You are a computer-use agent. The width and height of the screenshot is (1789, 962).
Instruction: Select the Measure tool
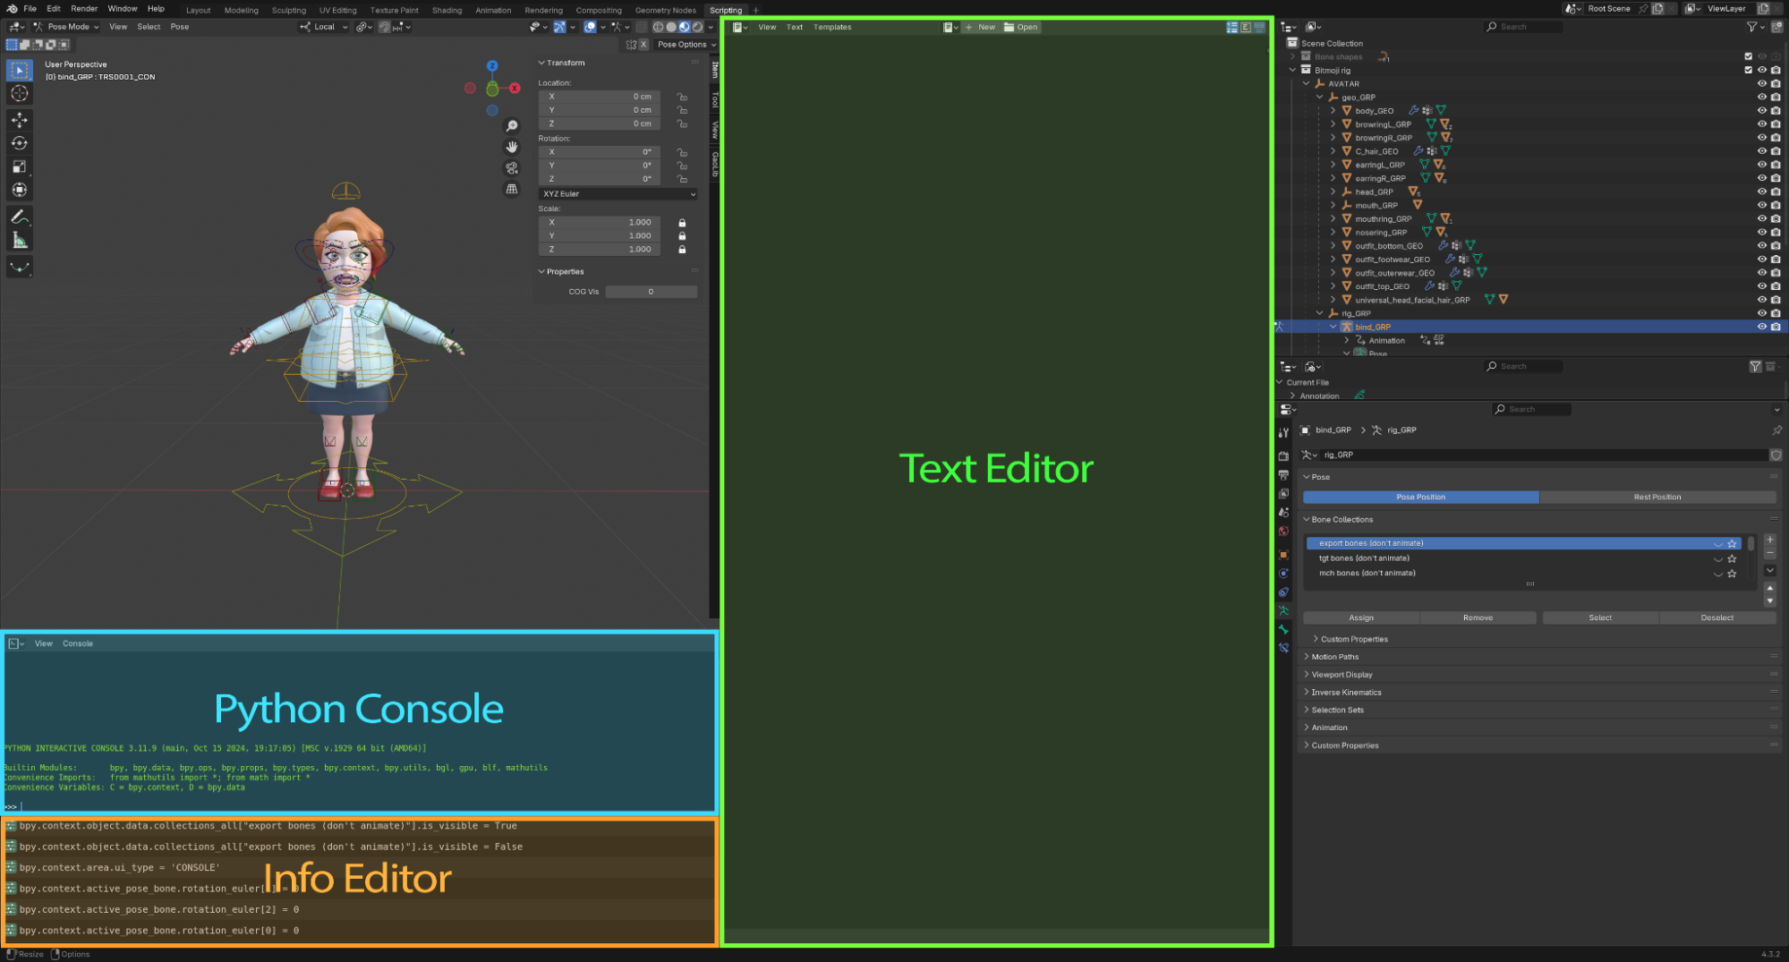click(x=20, y=240)
